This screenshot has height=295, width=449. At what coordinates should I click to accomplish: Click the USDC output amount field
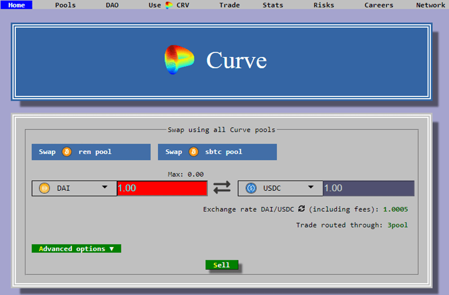369,188
